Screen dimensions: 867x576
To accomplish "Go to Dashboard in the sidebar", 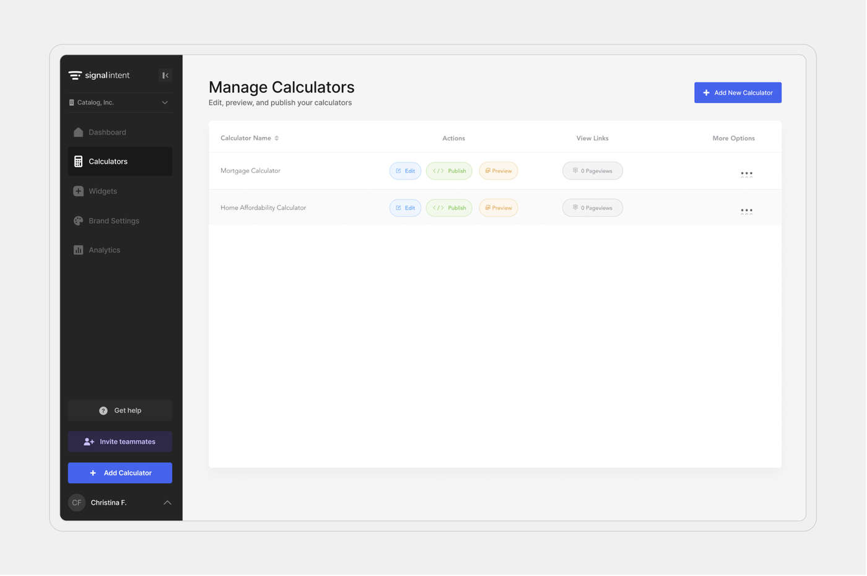I will tap(120, 133).
